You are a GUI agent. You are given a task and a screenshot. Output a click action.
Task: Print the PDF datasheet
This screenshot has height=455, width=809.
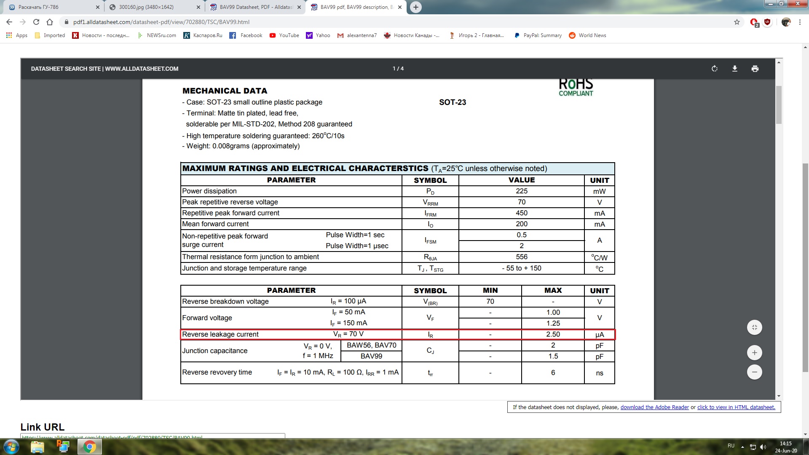coord(755,69)
